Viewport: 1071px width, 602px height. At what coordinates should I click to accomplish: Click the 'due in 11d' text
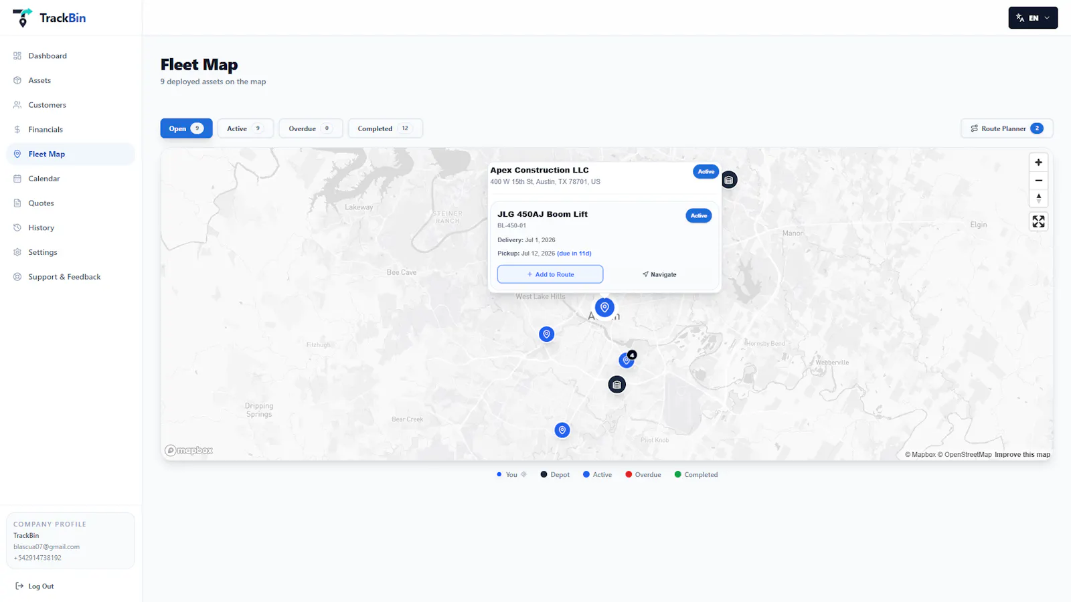574,254
